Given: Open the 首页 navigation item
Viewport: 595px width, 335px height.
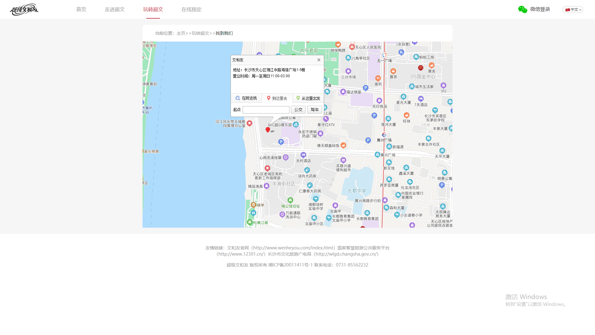Looking at the screenshot, I should [x=81, y=9].
